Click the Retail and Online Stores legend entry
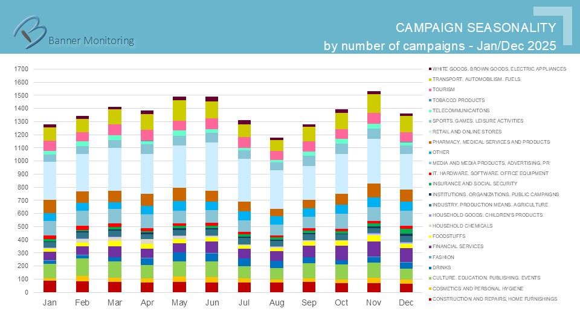Image resolution: width=580 pixels, height=326 pixels. [x=466, y=132]
